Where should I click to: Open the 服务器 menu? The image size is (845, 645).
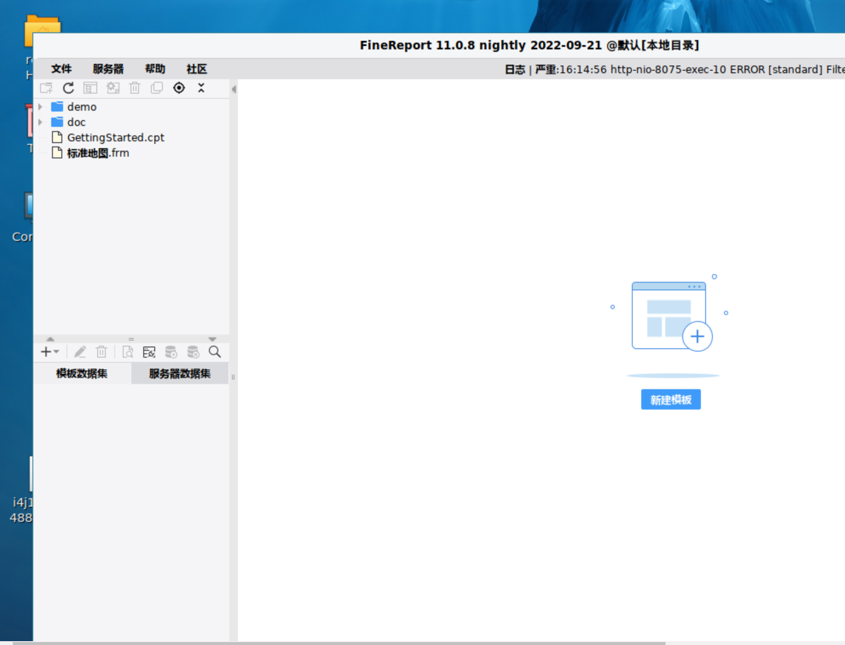point(108,69)
